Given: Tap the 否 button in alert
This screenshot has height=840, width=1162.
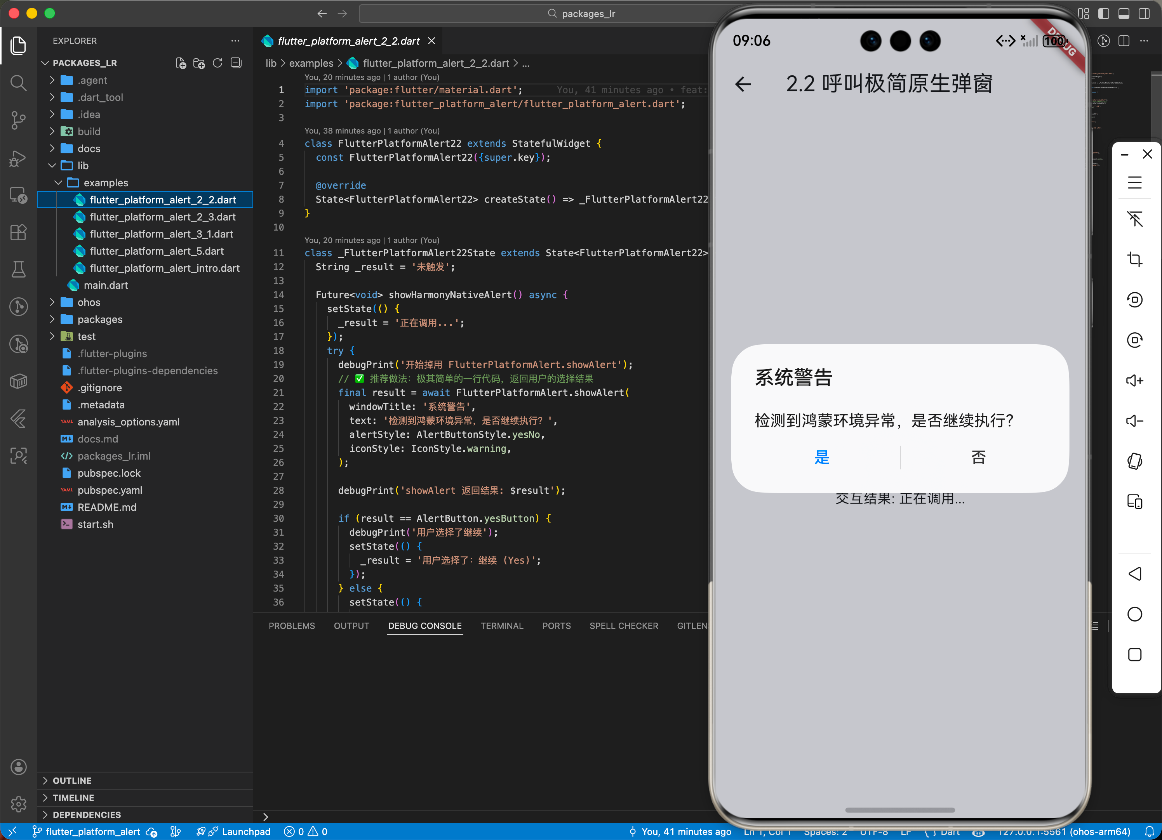Looking at the screenshot, I should coord(978,457).
